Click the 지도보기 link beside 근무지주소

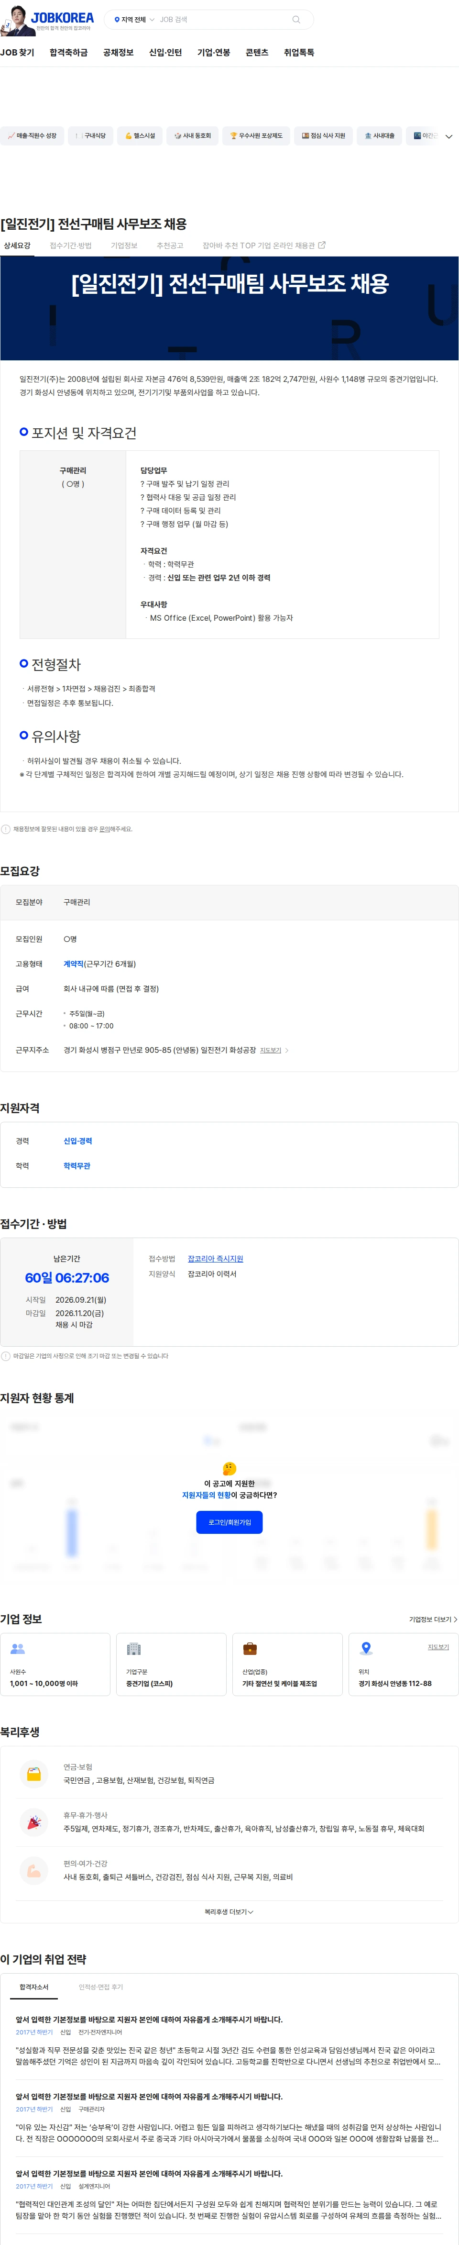pyautogui.click(x=270, y=1050)
